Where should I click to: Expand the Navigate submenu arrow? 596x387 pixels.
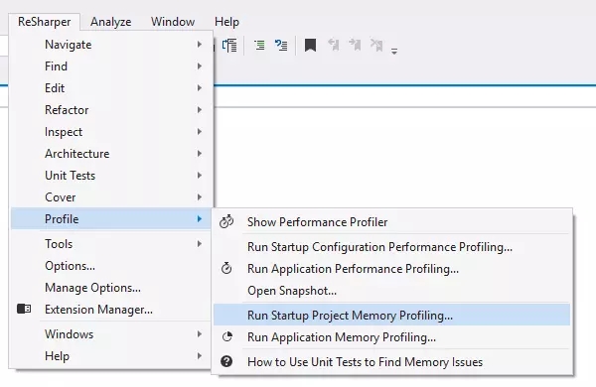point(200,45)
